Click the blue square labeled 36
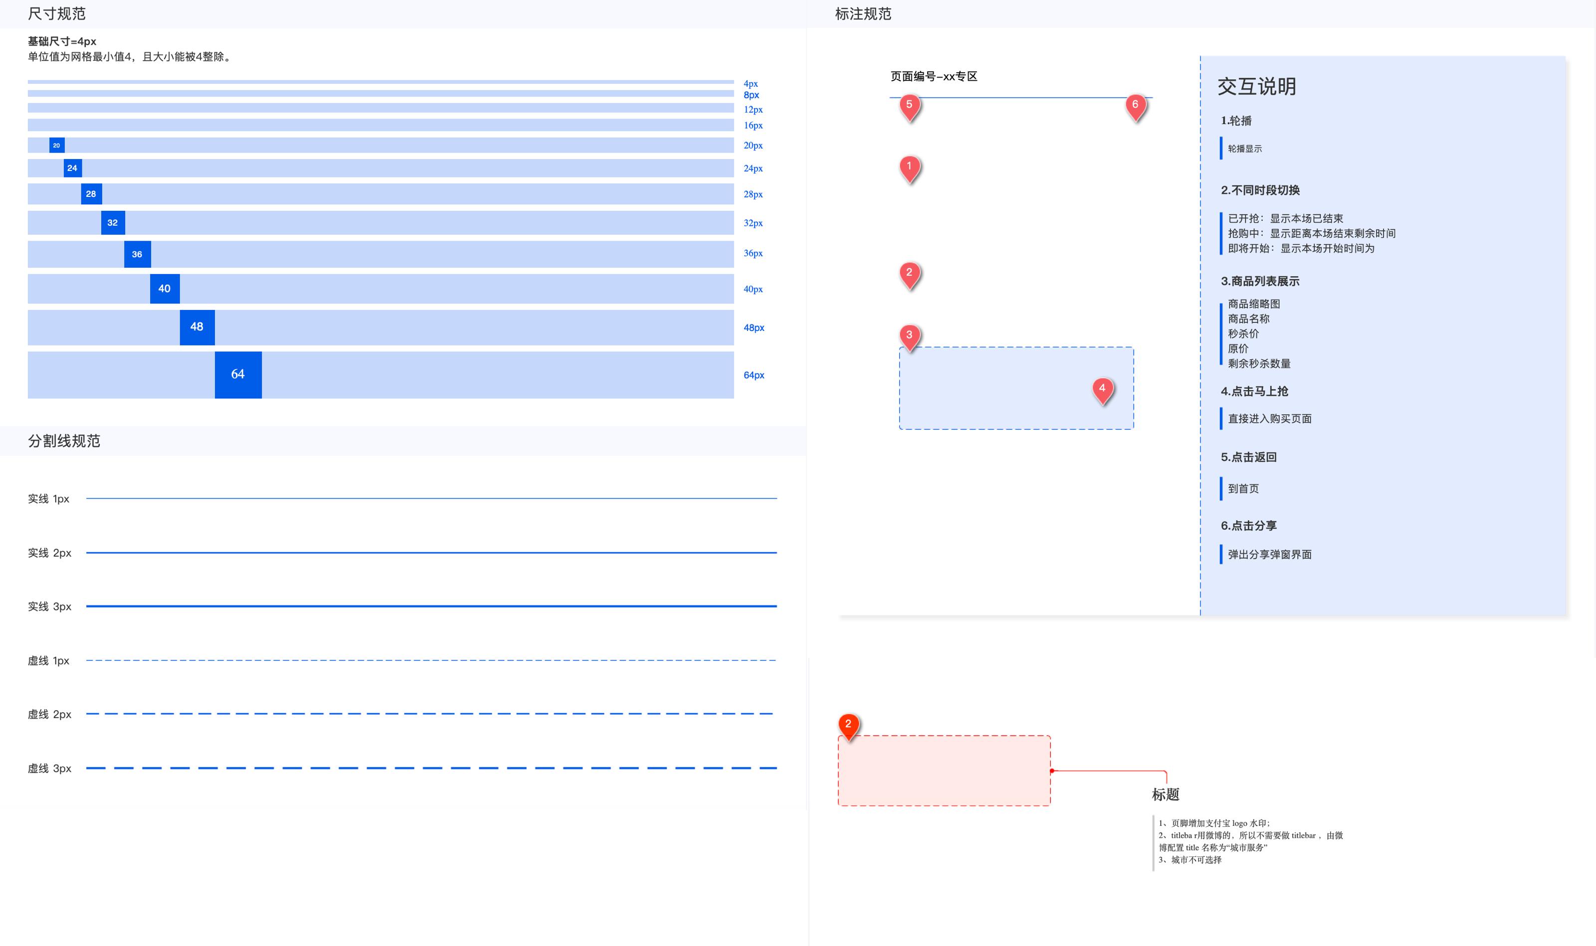This screenshot has height=946, width=1596. pos(137,254)
